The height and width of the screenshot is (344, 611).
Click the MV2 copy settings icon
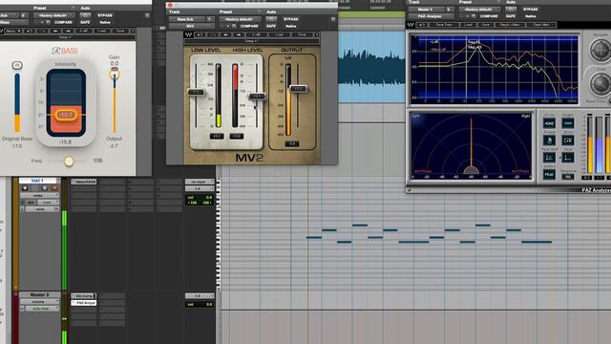(x=234, y=26)
